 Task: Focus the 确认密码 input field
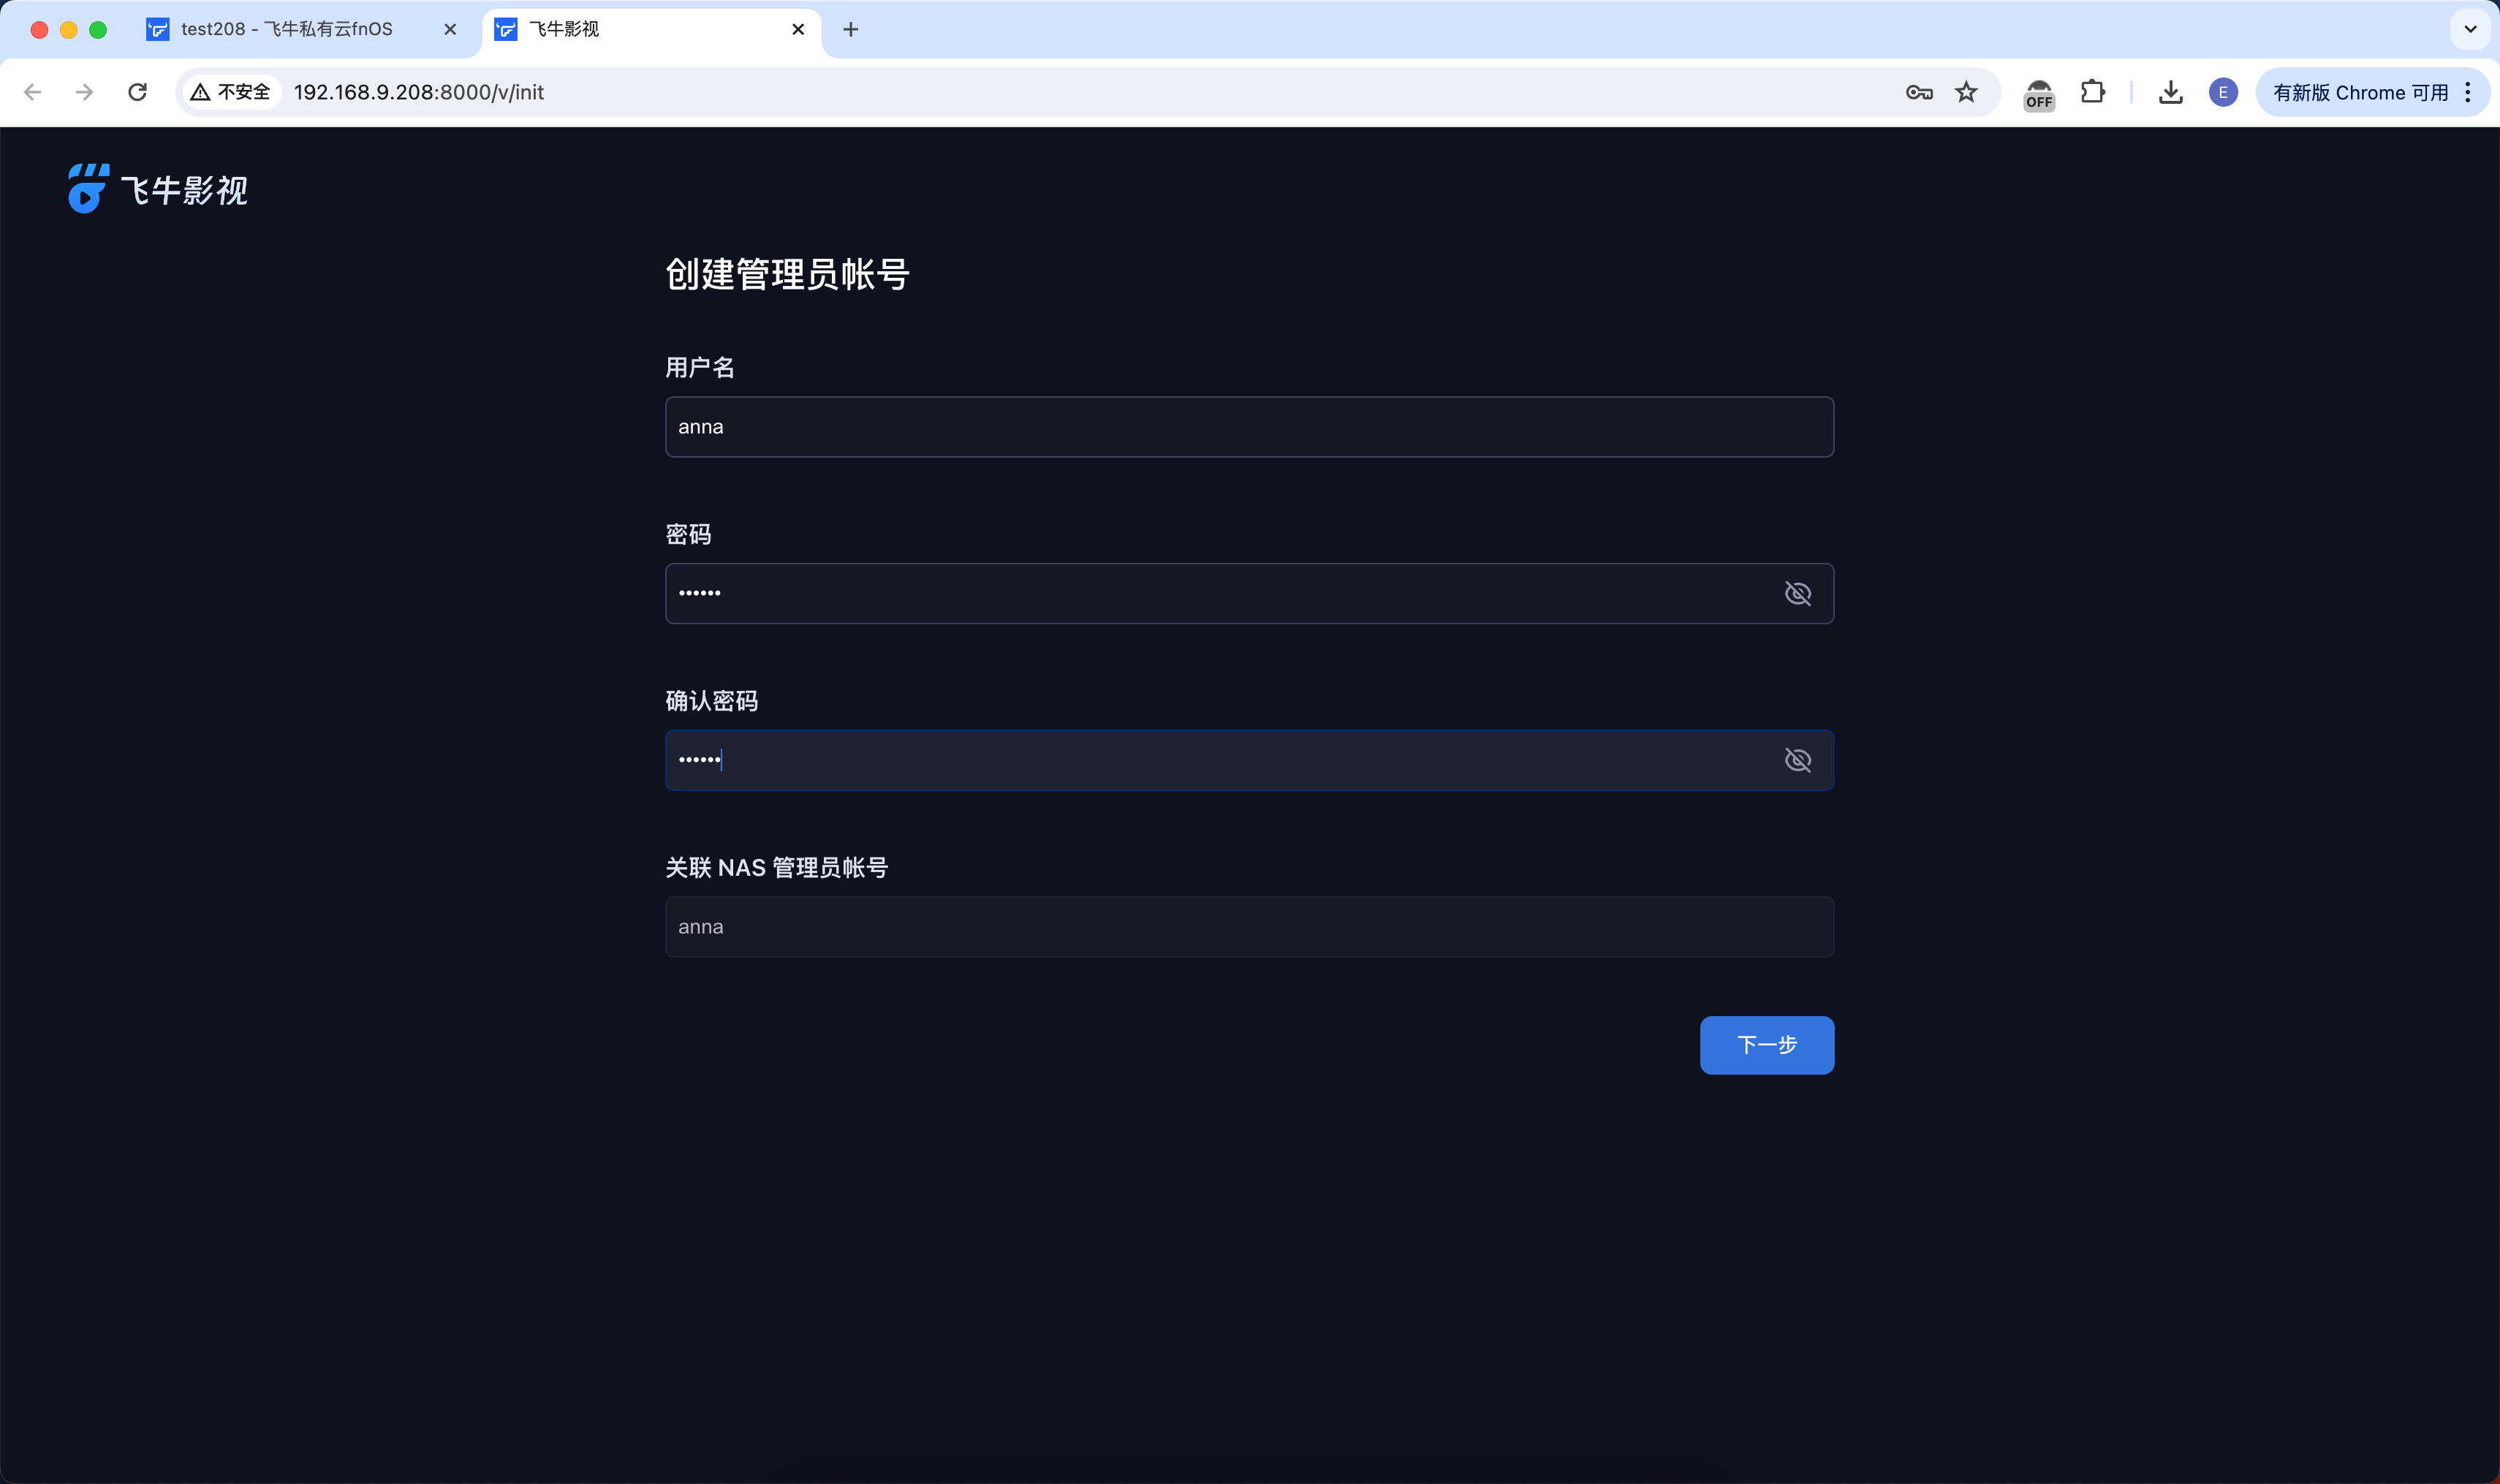pyautogui.click(x=1249, y=760)
